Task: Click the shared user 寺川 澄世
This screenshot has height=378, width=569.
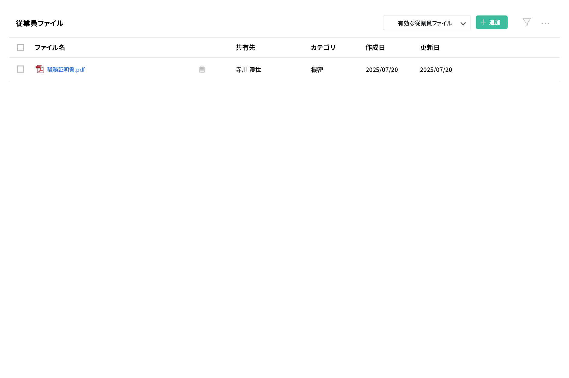Action: pos(248,70)
